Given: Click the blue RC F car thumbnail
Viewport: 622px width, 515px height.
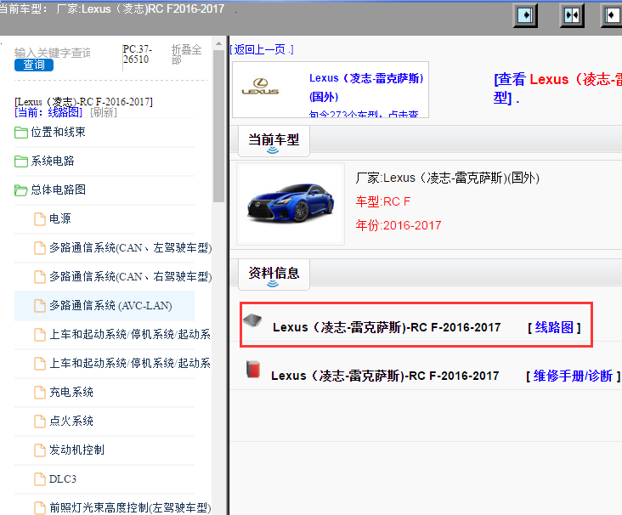Looking at the screenshot, I should 291,203.
